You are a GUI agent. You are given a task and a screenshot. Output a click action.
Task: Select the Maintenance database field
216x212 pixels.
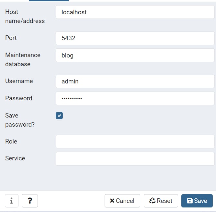(135, 55)
